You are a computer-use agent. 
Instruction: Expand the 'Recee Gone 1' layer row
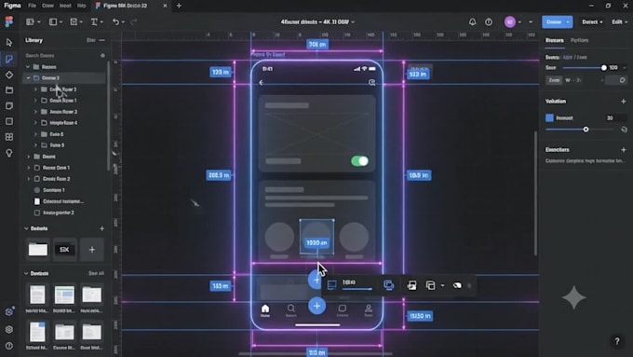point(28,168)
